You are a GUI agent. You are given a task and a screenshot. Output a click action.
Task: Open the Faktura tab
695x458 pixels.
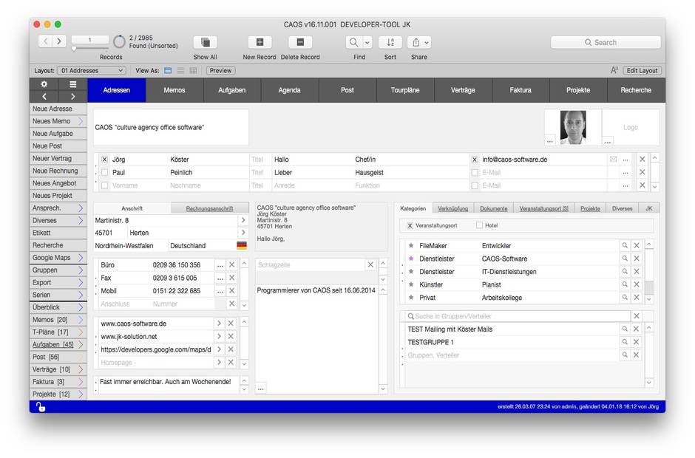pyautogui.click(x=521, y=90)
